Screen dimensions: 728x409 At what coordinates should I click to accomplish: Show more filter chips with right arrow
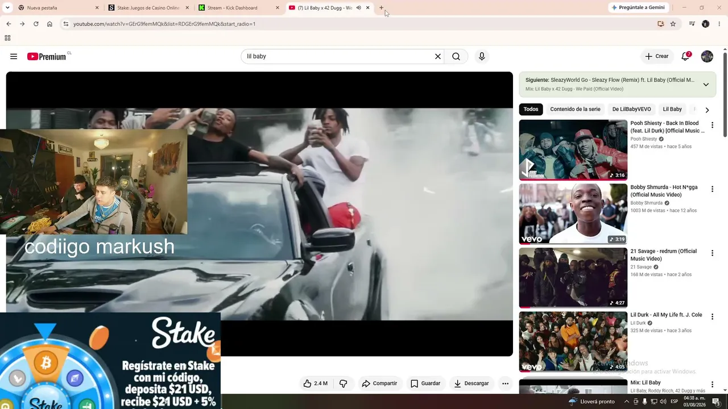point(707,110)
